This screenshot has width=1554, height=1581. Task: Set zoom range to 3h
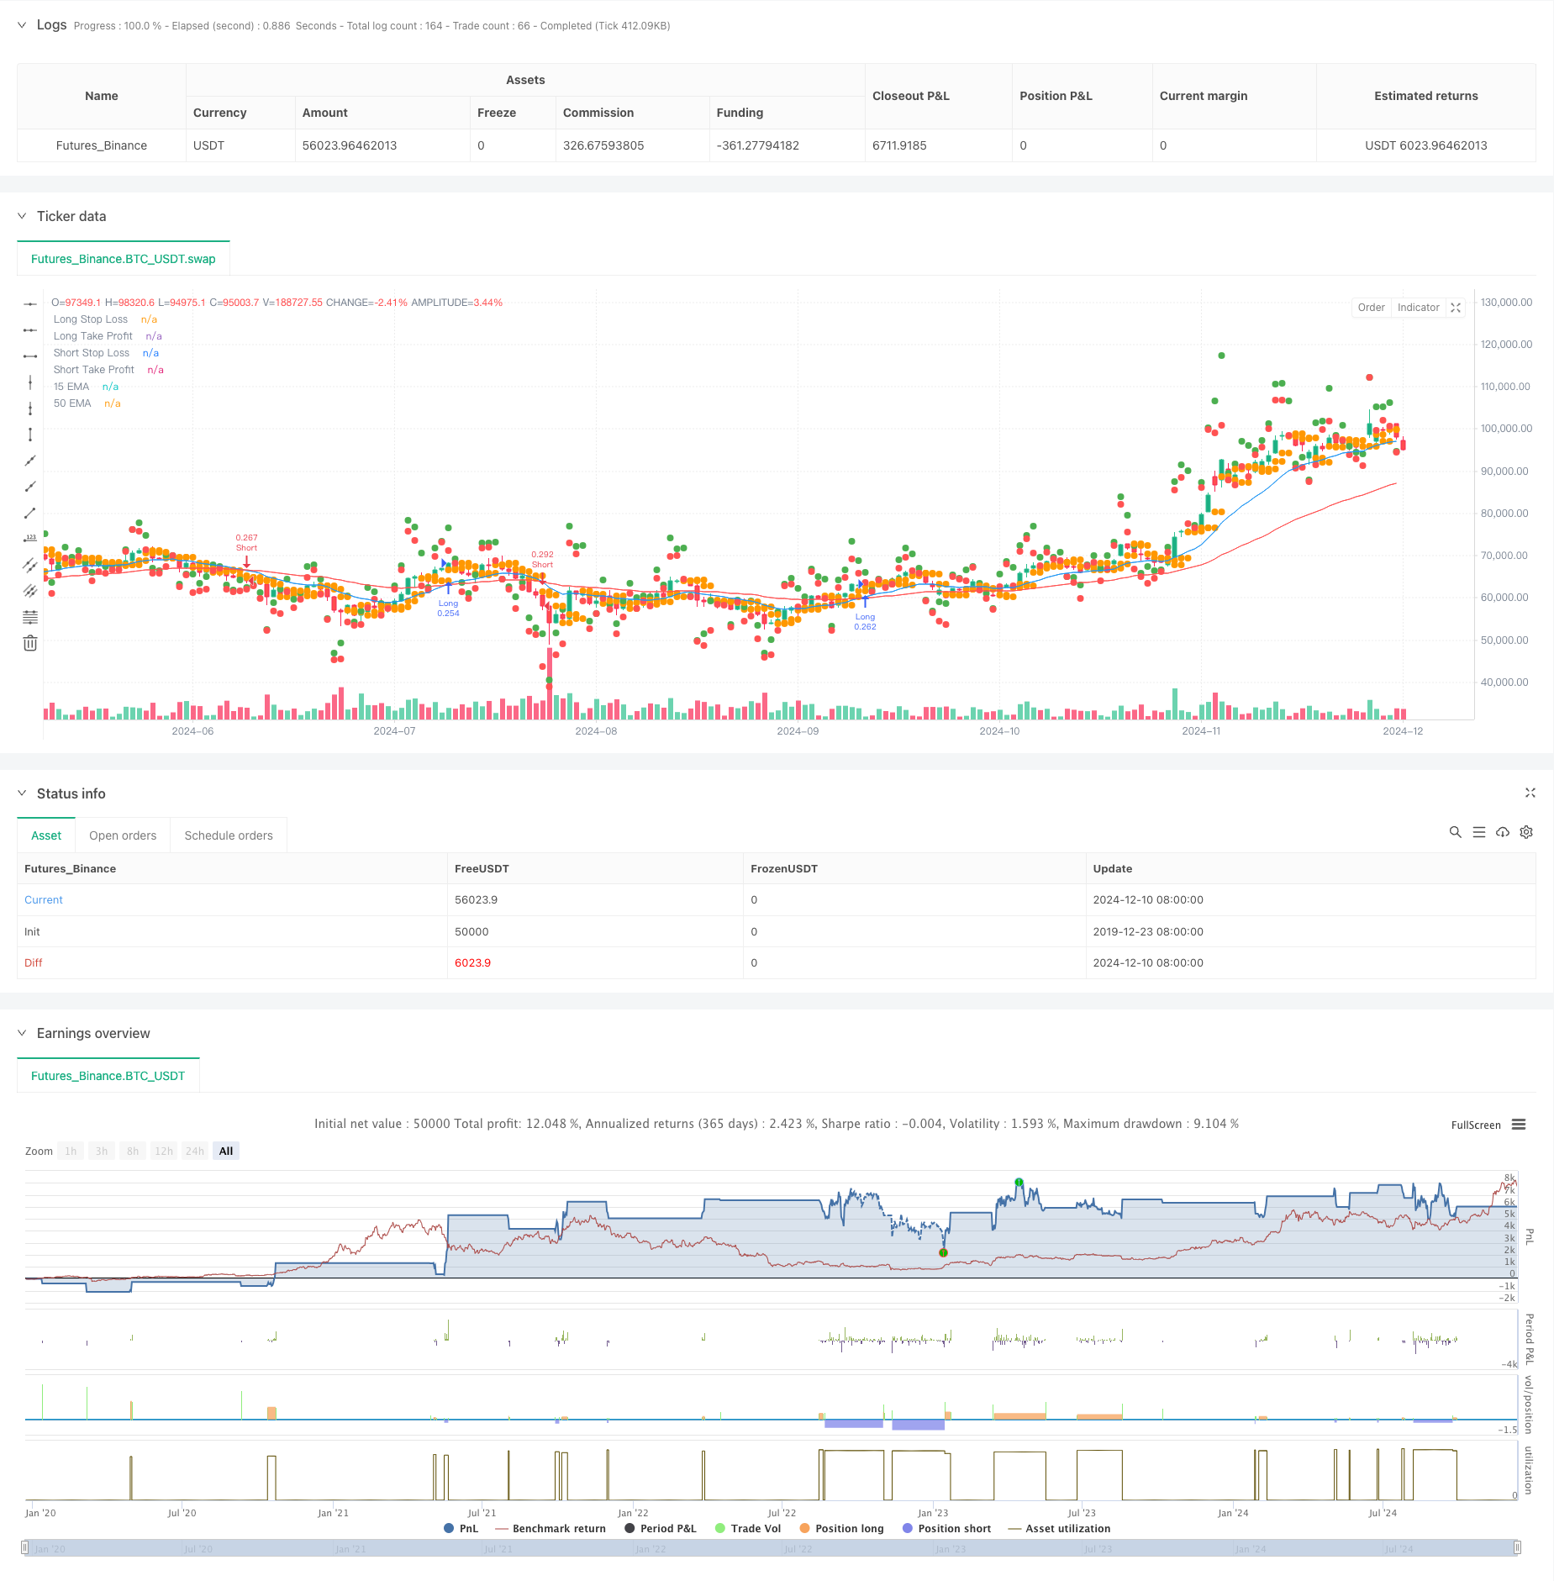[x=102, y=1151]
